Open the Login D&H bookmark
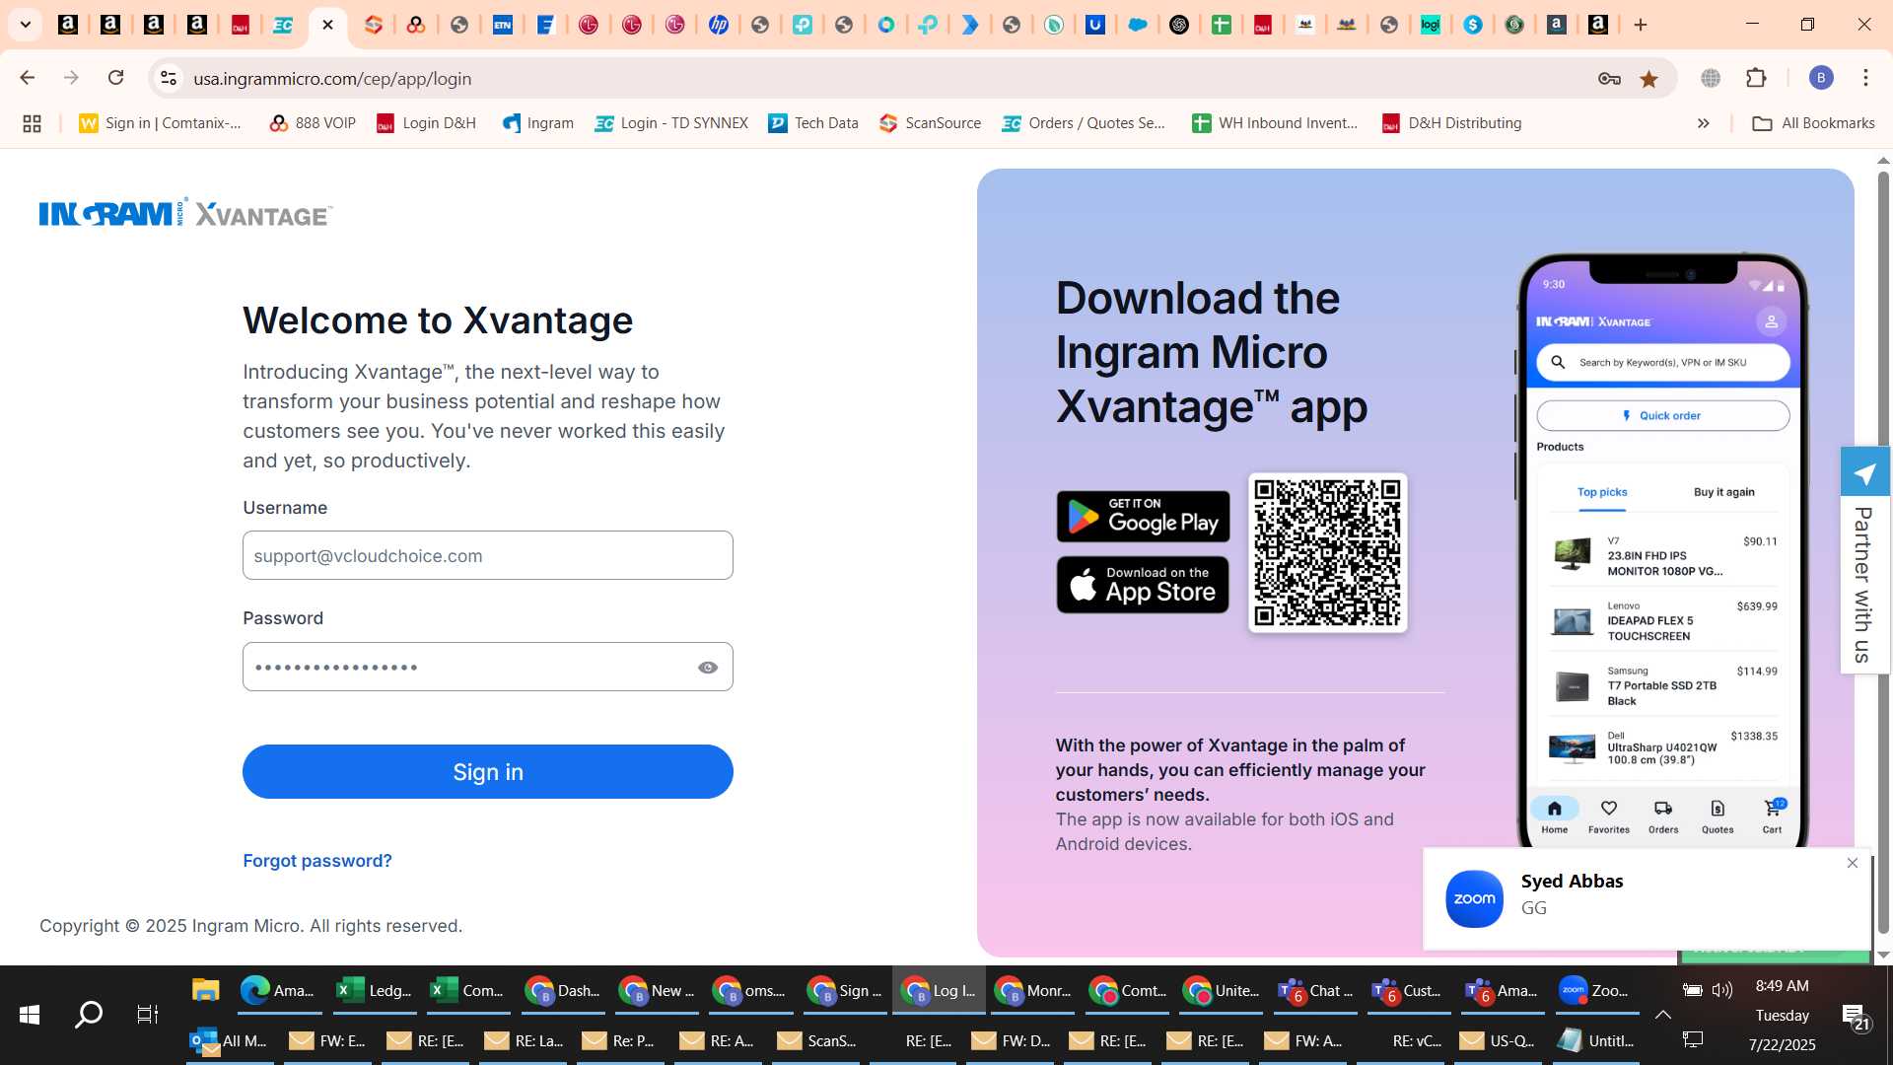Viewport: 1893px width, 1065px height. click(x=426, y=123)
